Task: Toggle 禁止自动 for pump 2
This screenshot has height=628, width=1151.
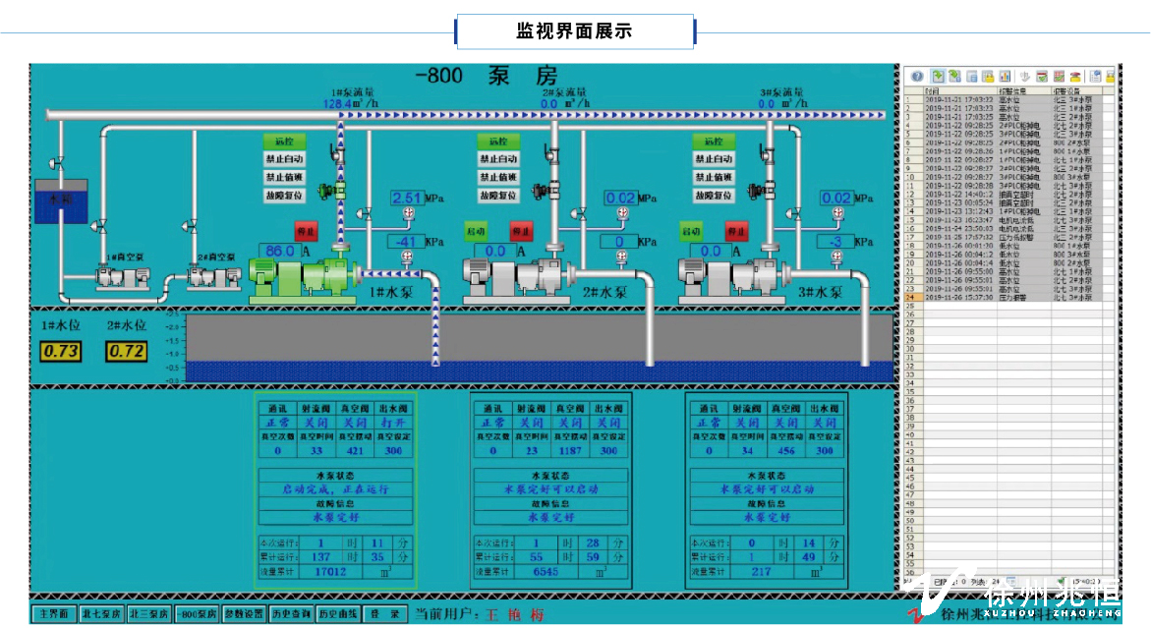Action: tap(498, 159)
